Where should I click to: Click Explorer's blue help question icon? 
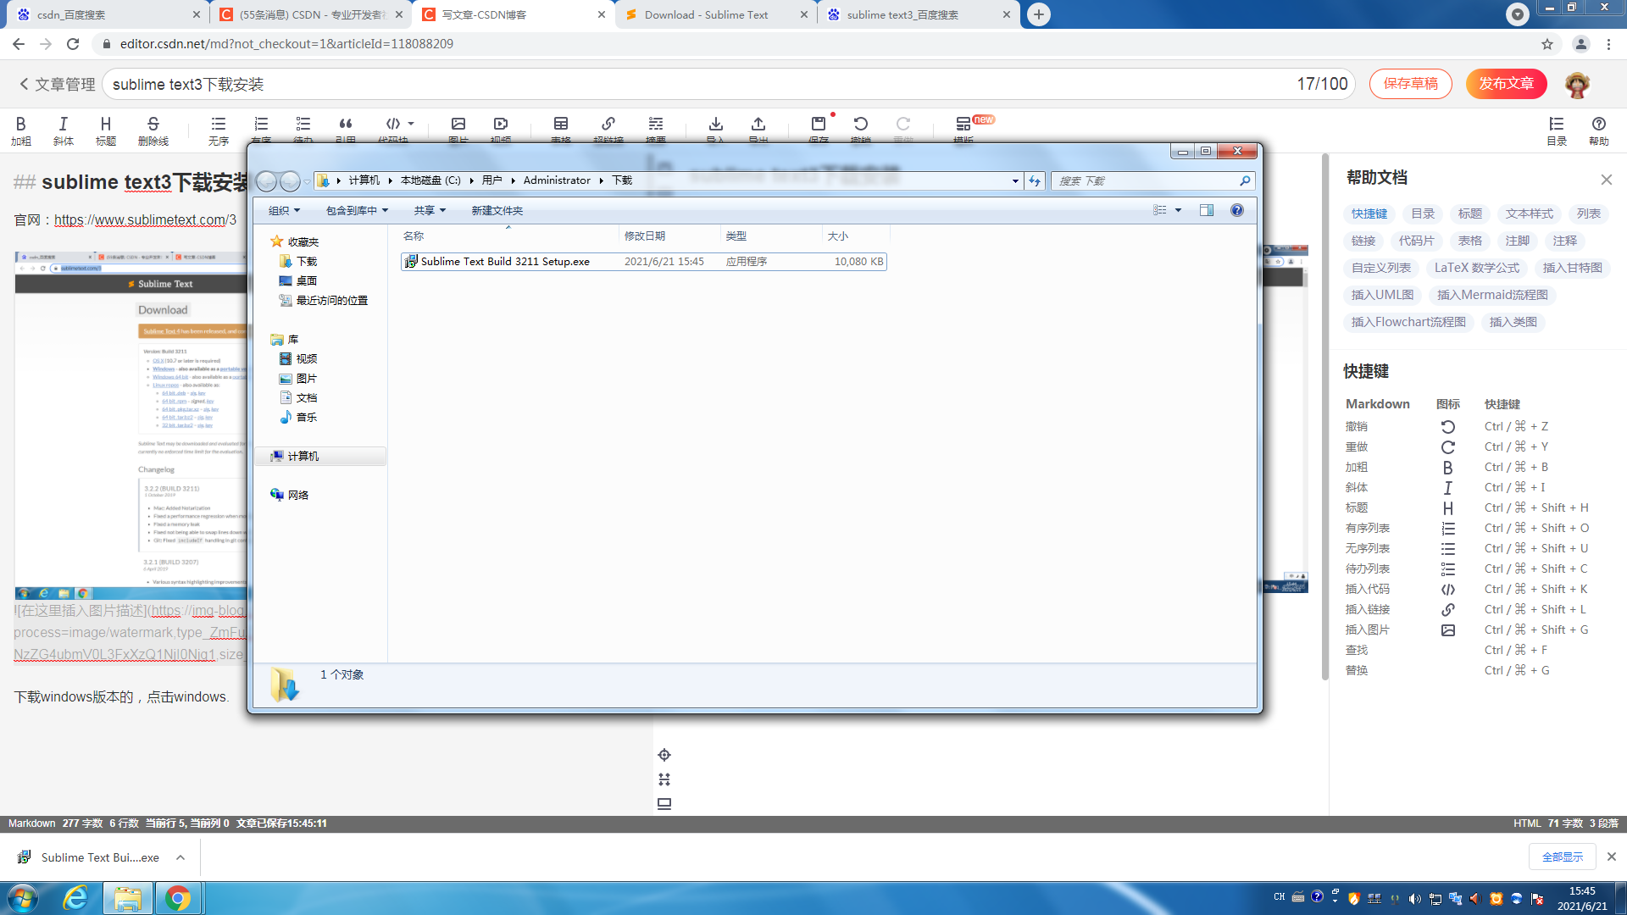tap(1237, 210)
